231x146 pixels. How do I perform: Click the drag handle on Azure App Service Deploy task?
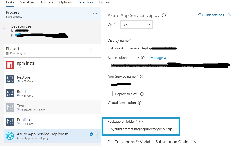97,135
